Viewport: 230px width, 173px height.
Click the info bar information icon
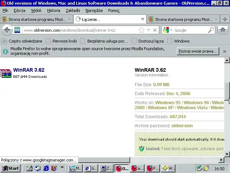click(x=5, y=51)
